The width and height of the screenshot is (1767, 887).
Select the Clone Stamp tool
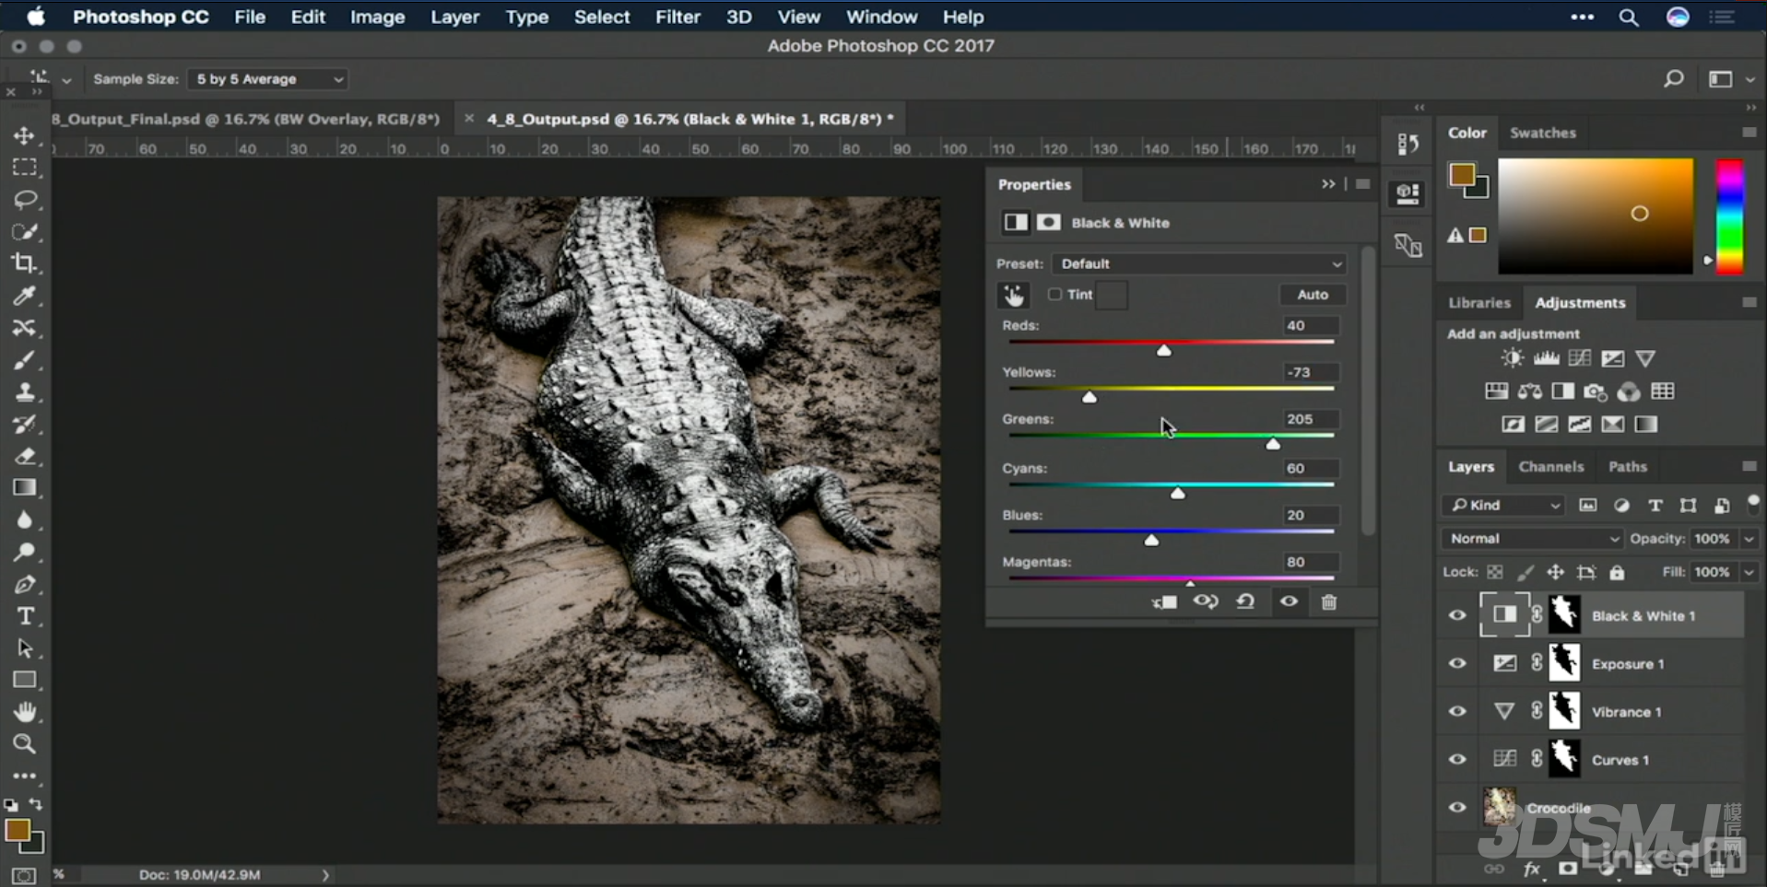[x=25, y=392]
